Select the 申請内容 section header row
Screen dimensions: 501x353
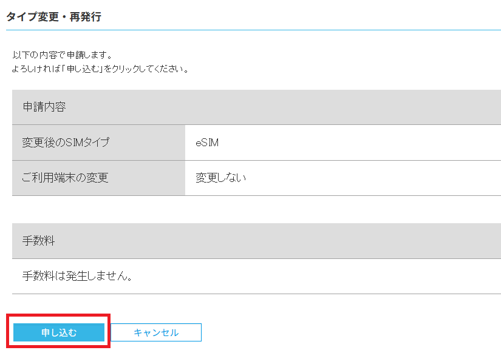[256, 107]
